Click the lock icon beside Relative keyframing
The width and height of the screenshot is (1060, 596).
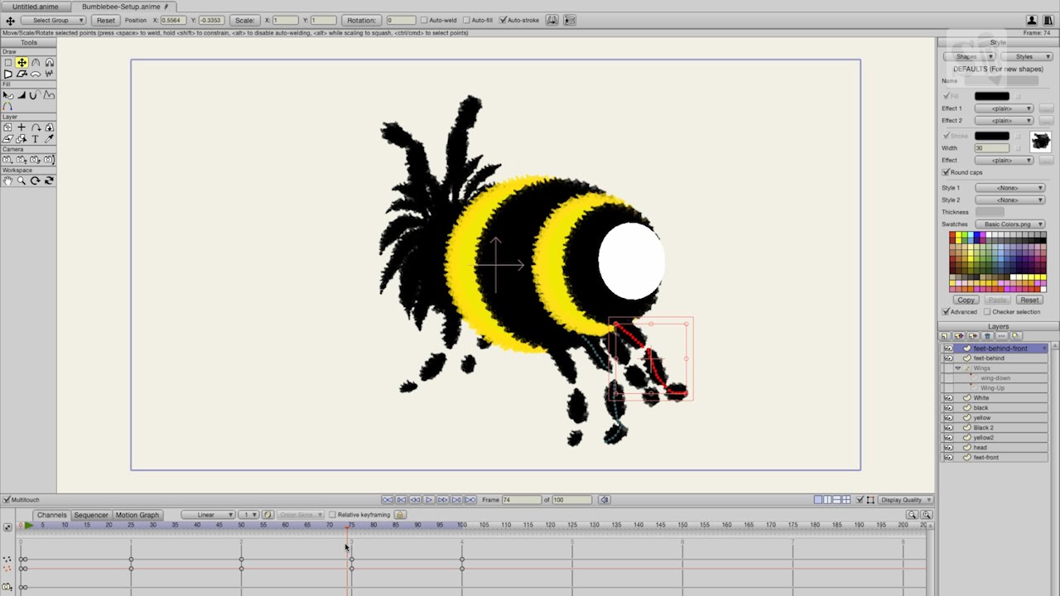(x=400, y=515)
